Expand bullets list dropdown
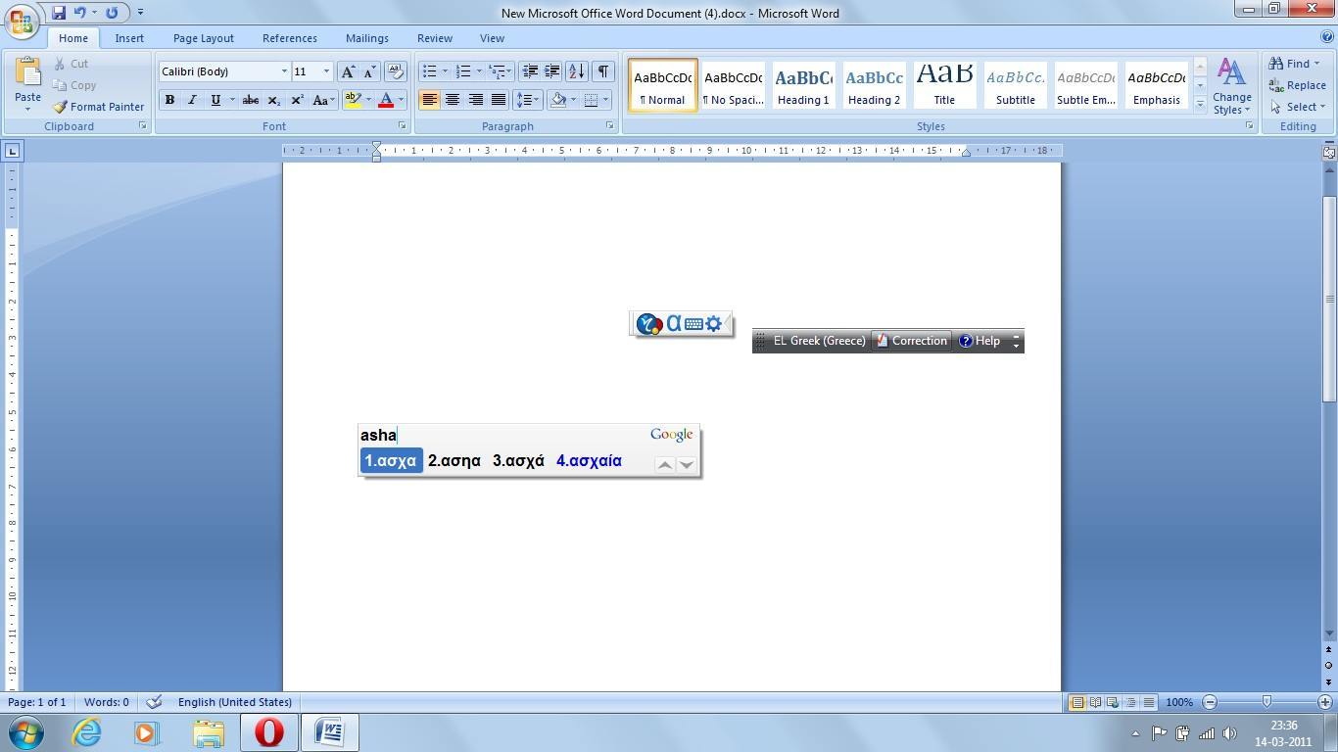This screenshot has width=1338, height=752. 445,71
